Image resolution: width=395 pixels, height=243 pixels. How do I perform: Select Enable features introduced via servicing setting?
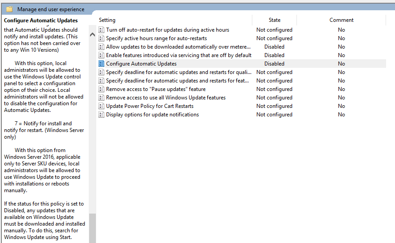tap(179, 55)
